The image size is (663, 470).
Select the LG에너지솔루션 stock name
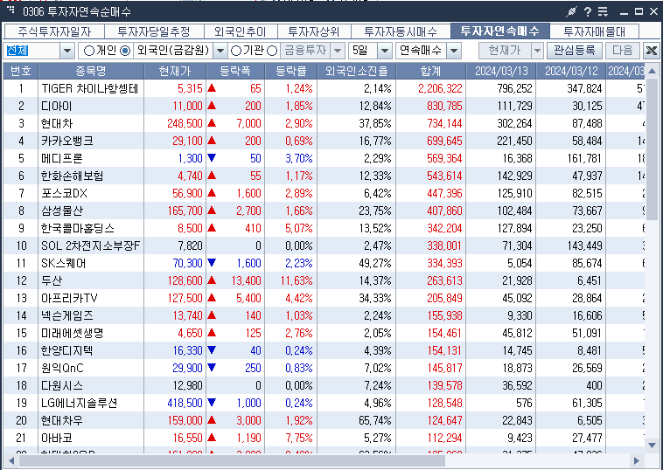tap(79, 403)
